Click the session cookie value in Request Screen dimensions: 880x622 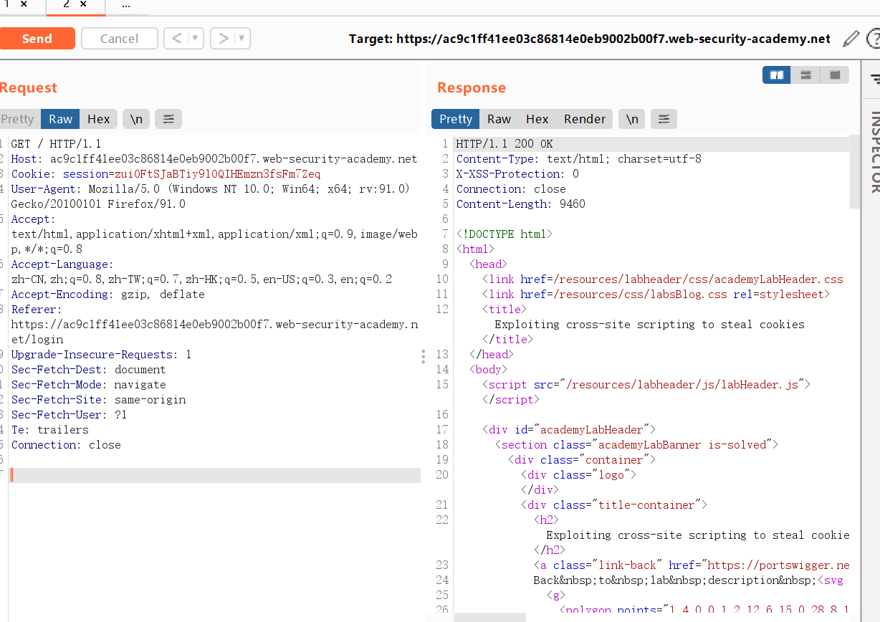point(217,173)
